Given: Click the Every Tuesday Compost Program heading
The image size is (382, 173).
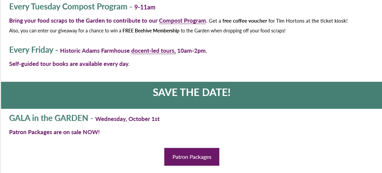Looking at the screenshot, I should pyautogui.click(x=68, y=6).
